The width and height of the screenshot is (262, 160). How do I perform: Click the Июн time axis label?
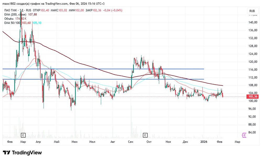point(74,142)
